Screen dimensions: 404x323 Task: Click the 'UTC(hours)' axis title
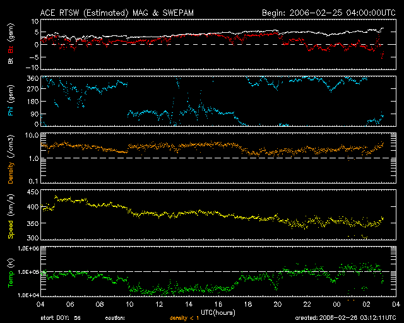pyautogui.click(x=218, y=313)
